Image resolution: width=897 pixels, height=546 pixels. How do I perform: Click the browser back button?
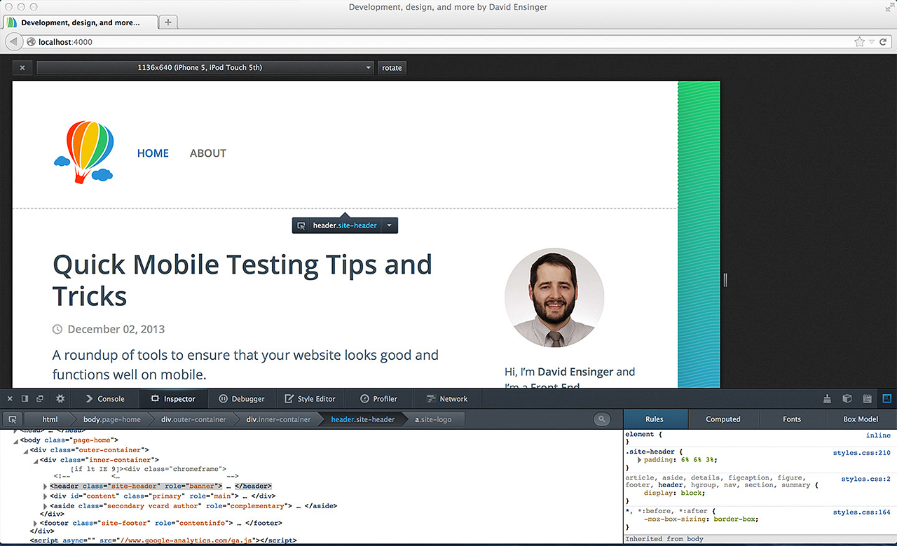click(13, 42)
